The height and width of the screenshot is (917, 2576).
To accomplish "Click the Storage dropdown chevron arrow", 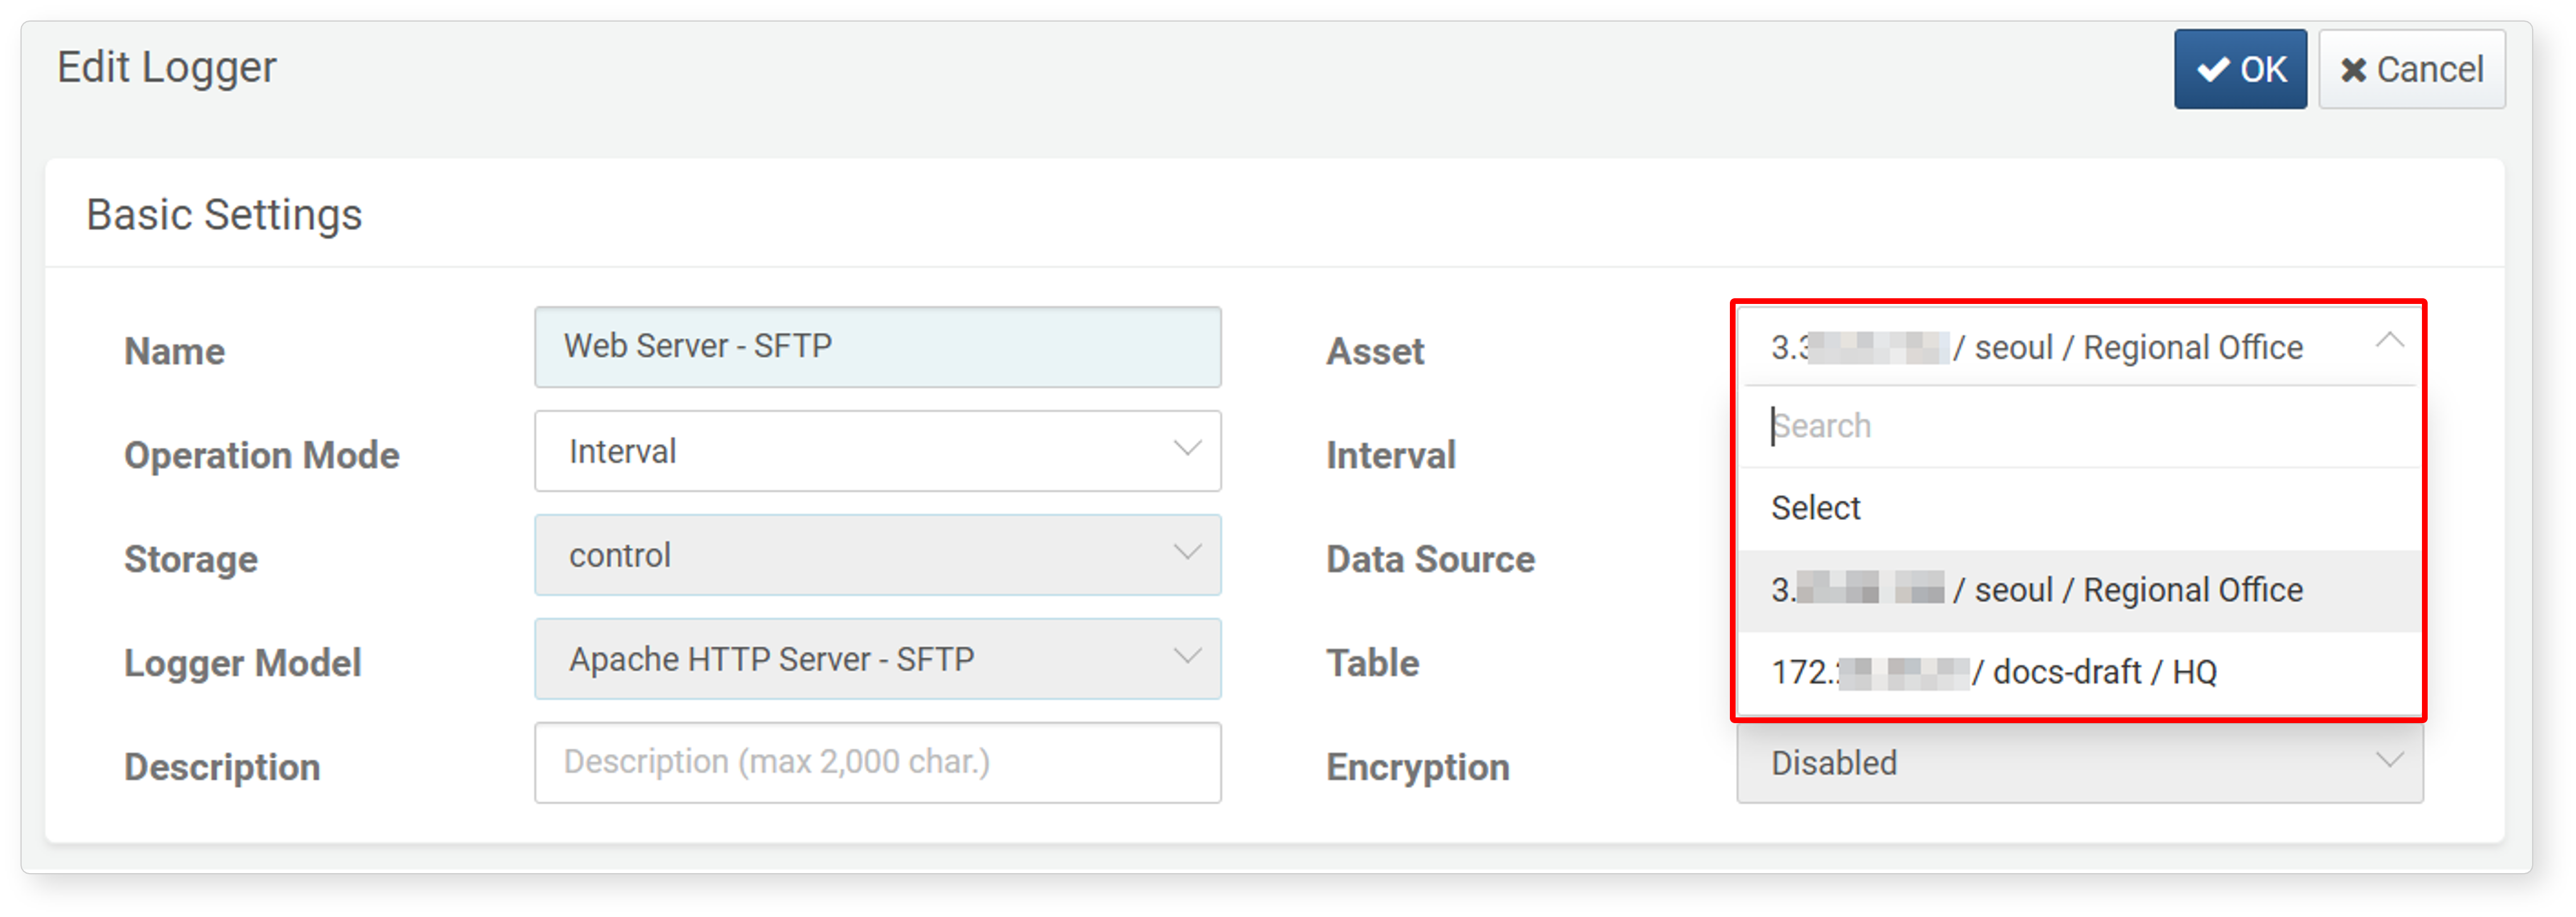I will coord(1186,552).
